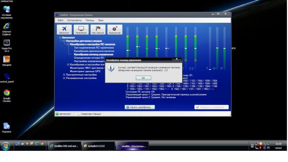Expand the Расширенные настройки tree node
The width and height of the screenshot is (288, 162).
coord(64,78)
